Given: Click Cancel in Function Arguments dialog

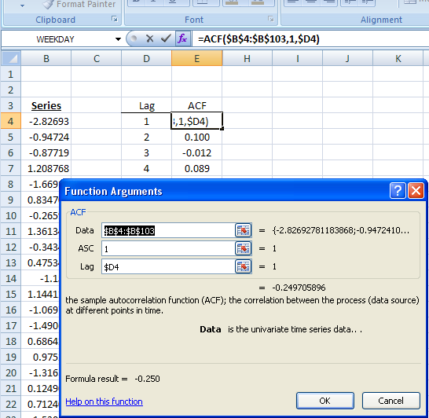Looking at the screenshot, I should pyautogui.click(x=391, y=401).
